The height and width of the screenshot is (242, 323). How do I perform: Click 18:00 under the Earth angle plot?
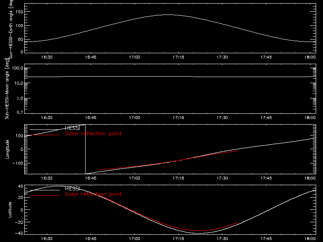click(310, 57)
